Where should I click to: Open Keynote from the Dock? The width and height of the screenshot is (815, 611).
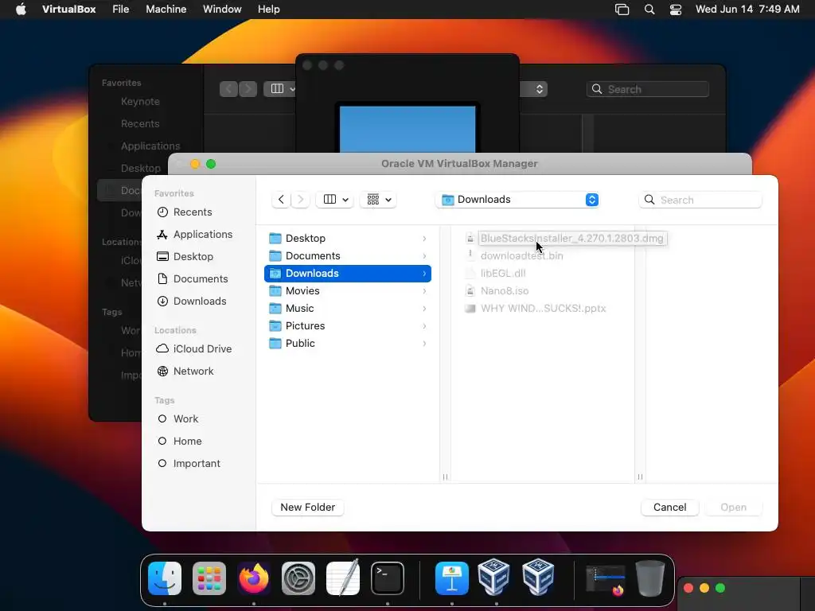coord(452,578)
